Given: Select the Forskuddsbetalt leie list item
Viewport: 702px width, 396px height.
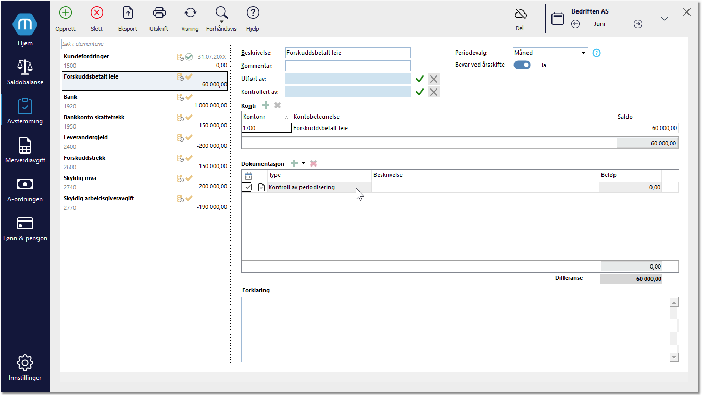Looking at the screenshot, I should click(145, 81).
